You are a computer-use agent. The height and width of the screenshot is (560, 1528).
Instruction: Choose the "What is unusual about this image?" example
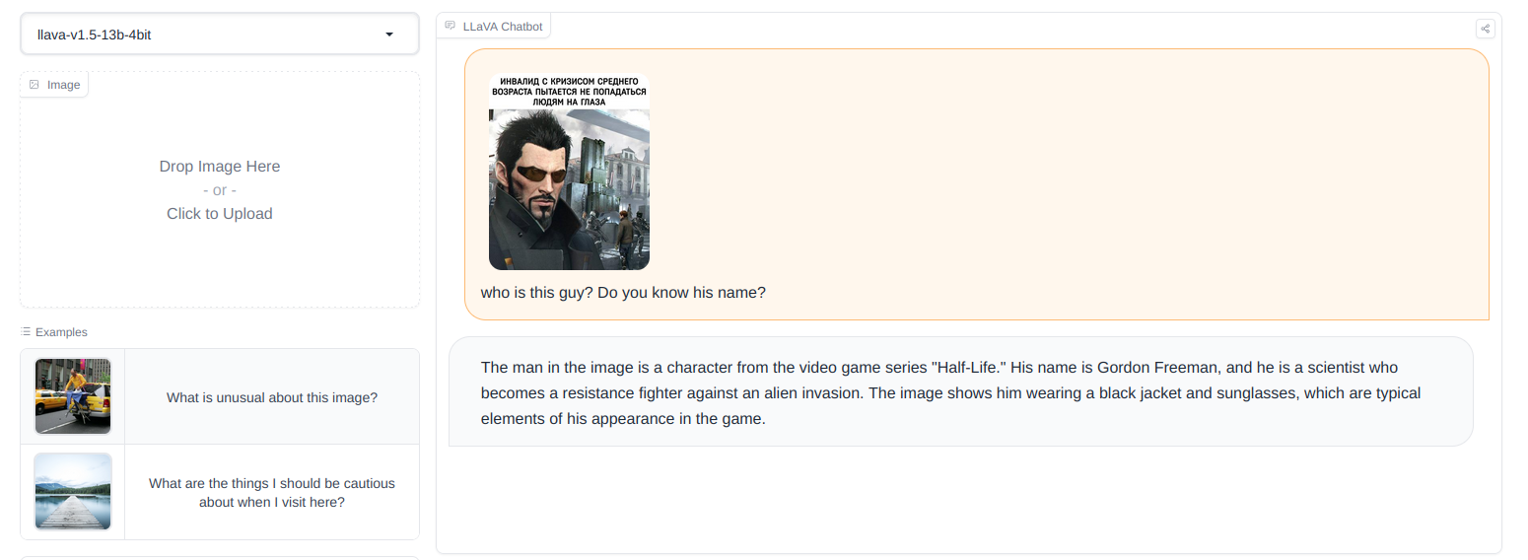(x=272, y=397)
